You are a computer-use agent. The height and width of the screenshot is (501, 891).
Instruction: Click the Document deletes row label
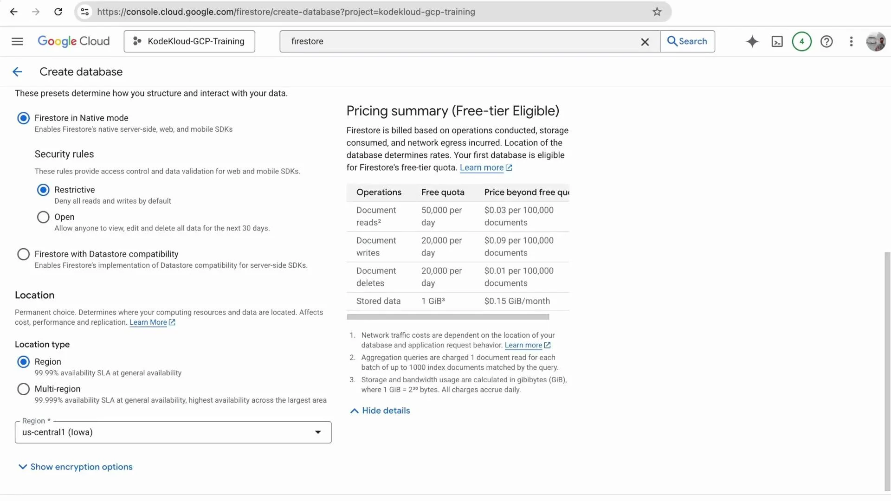tap(376, 277)
